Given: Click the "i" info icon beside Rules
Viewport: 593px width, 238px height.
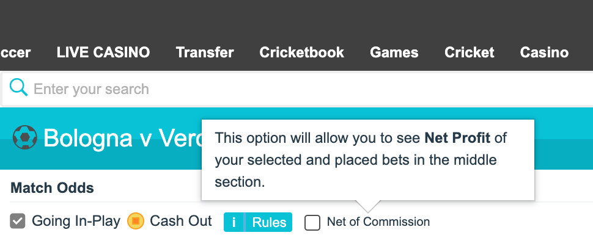Looking at the screenshot, I should (234, 222).
